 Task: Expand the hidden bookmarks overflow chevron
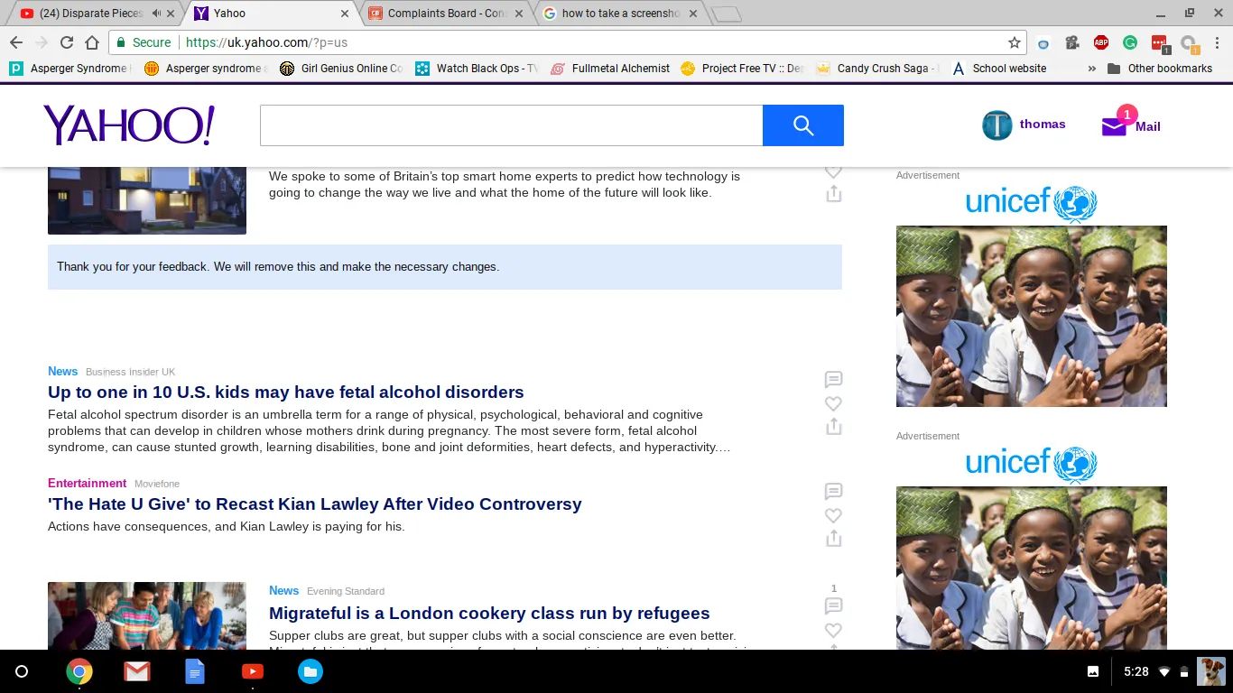click(1092, 69)
